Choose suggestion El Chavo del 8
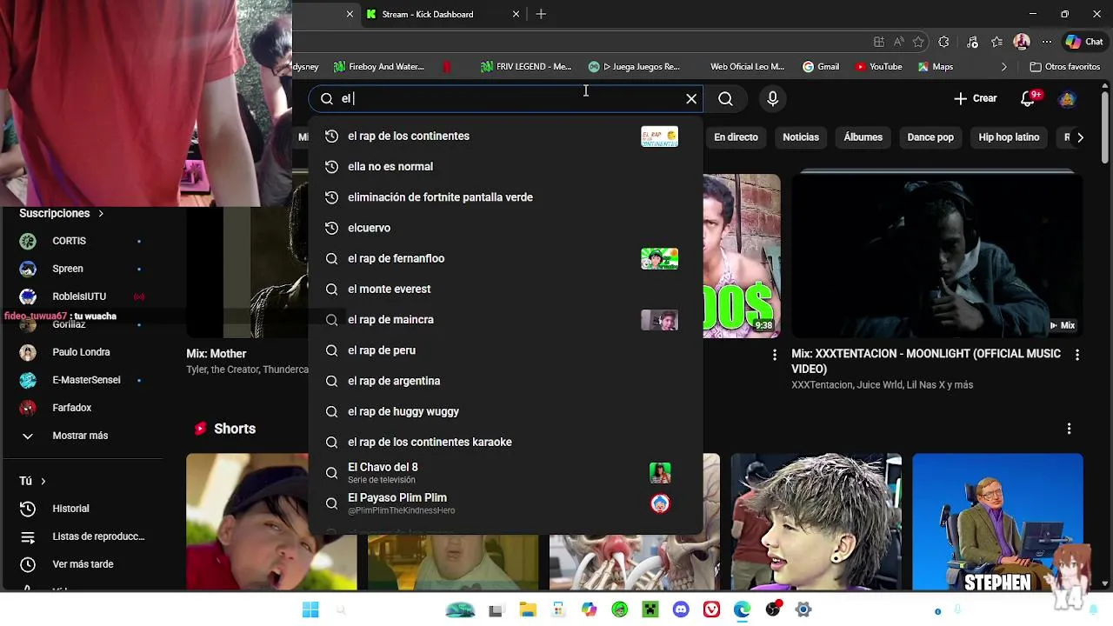The image size is (1113, 626). click(505, 473)
